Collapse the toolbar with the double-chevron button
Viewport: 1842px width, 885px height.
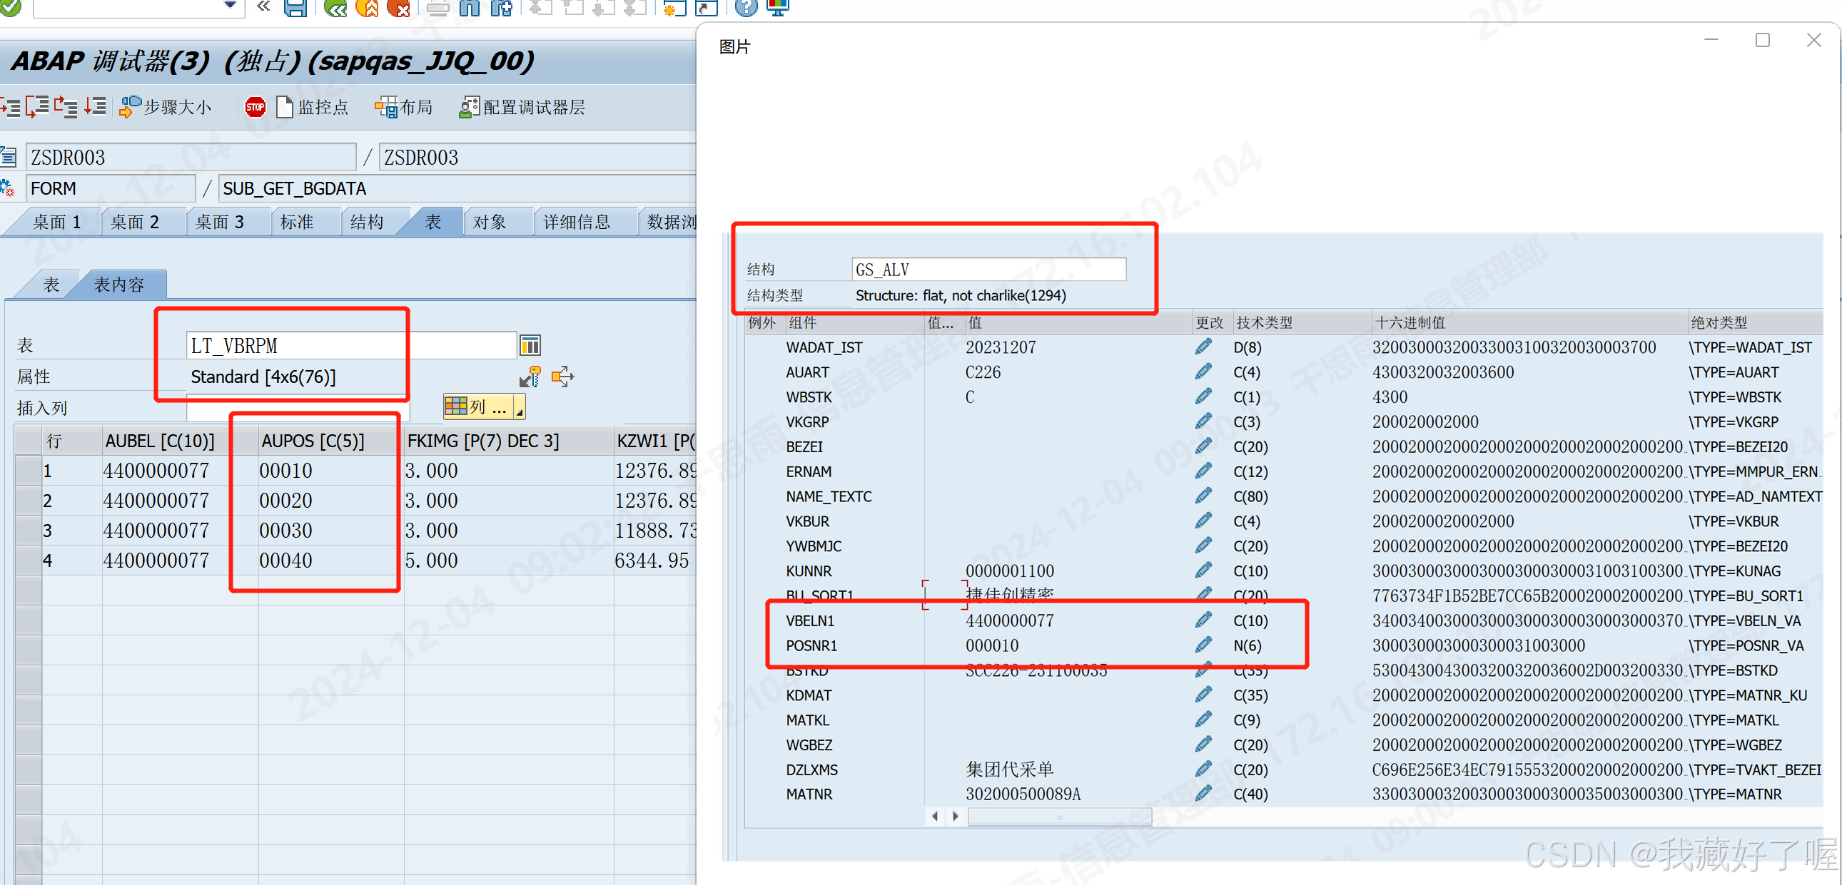pos(263,5)
